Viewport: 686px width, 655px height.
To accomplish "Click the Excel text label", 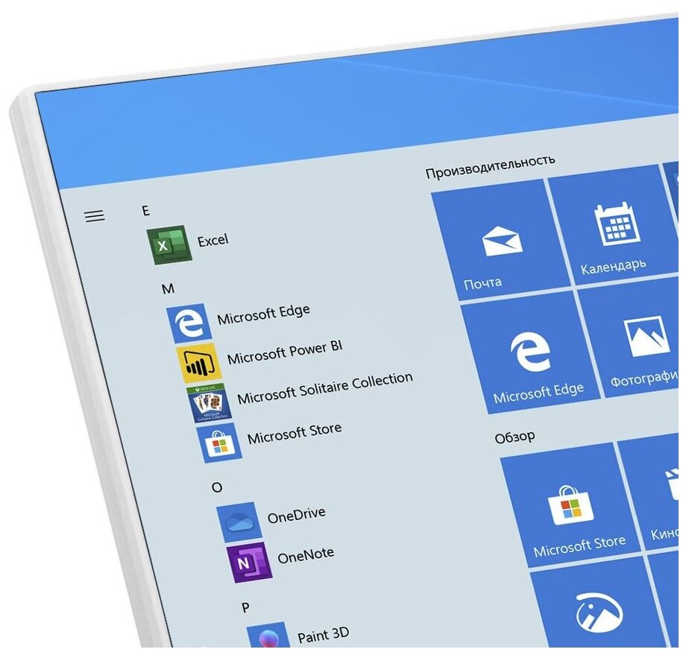I will (213, 240).
